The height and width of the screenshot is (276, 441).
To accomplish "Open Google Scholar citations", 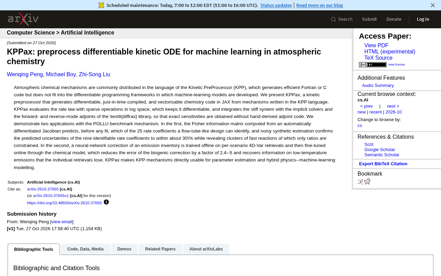I will 380,150.
